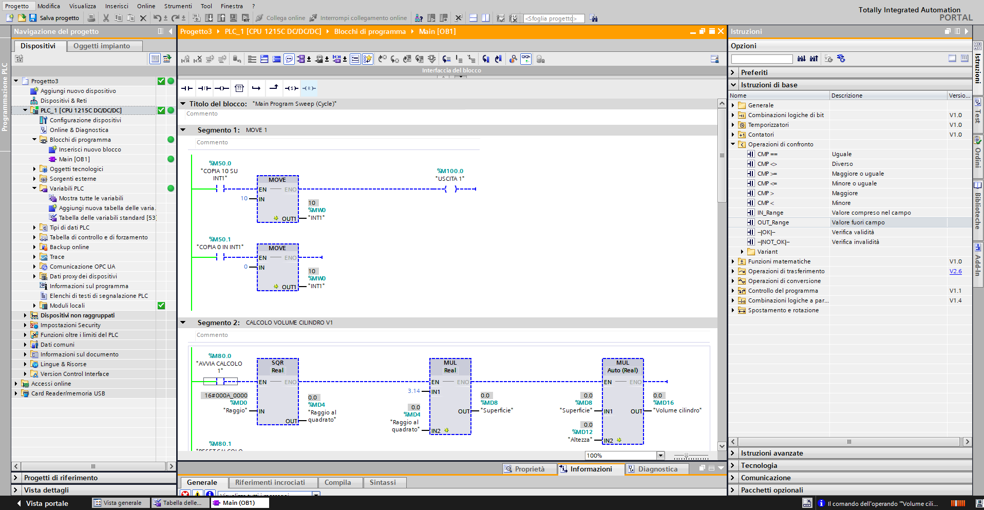Expand the Temporizzatori instruction folder

click(733, 125)
